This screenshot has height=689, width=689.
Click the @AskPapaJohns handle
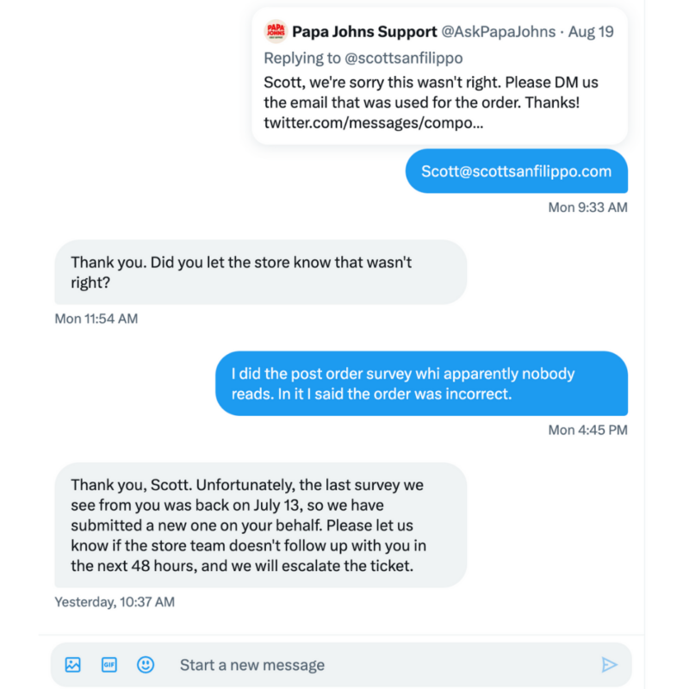(498, 32)
